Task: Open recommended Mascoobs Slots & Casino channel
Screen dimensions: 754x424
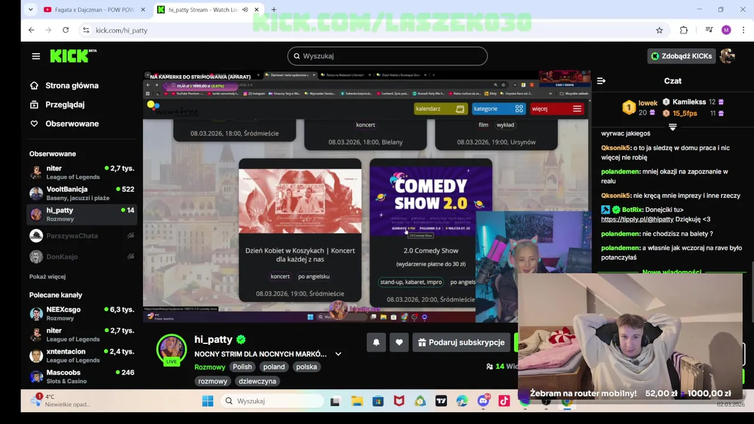Action: point(82,376)
